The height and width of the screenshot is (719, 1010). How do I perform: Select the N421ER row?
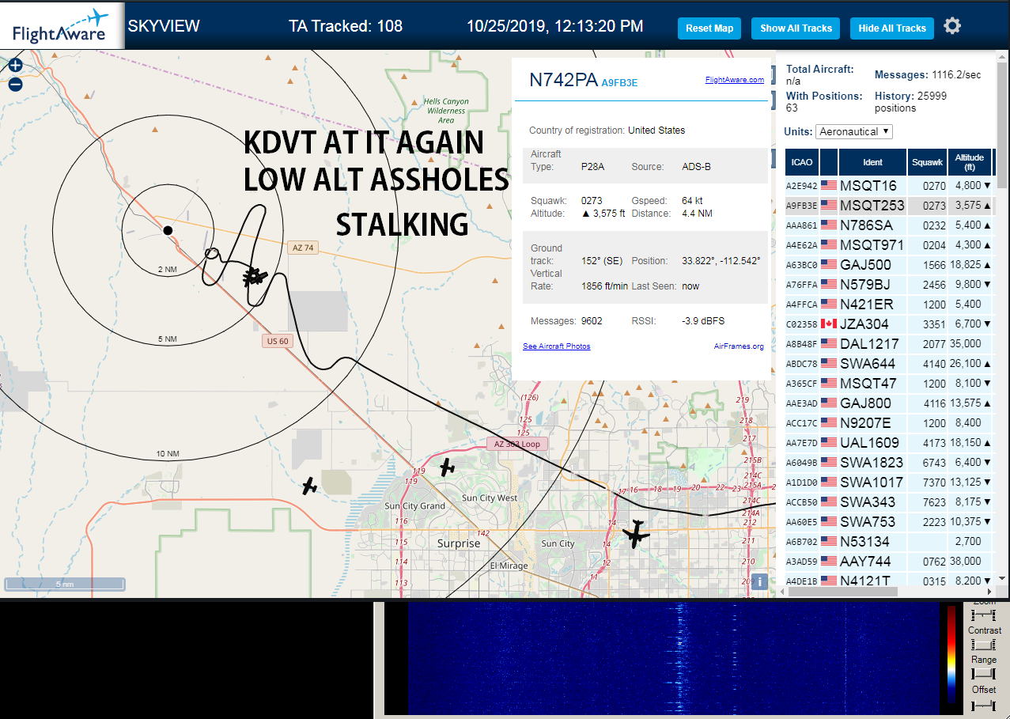point(889,304)
